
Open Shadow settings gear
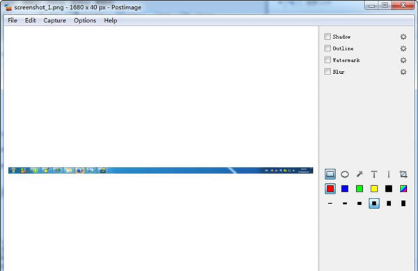pos(403,37)
